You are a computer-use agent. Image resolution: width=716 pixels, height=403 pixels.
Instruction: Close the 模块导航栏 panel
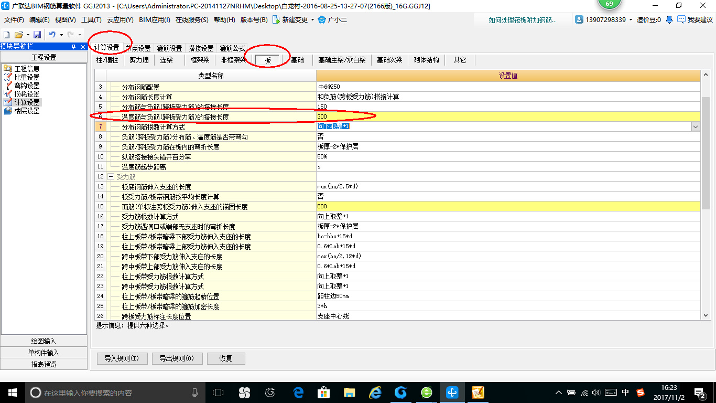tap(83, 47)
